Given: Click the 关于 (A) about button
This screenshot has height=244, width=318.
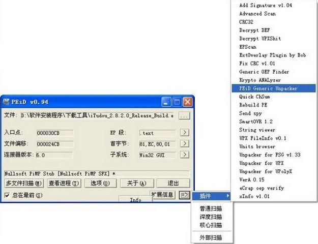Looking at the screenshot, I should tap(137, 183).
